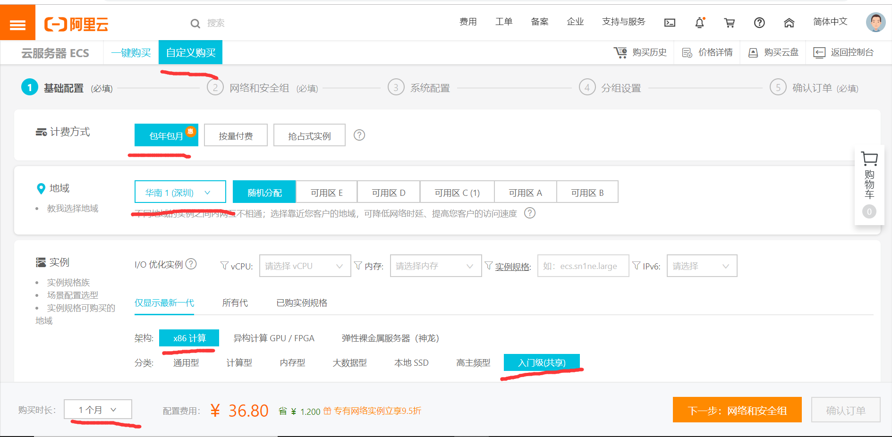892x437 pixels.
Task: Open the 华南 1 (深圳) region dropdown
Action: pos(180,192)
